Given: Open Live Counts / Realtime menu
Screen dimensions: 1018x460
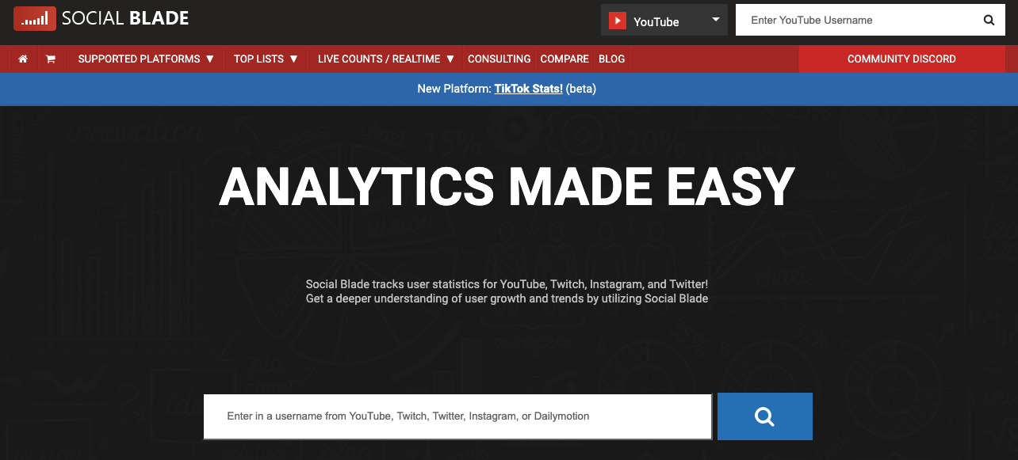Looking at the screenshot, I should coord(386,59).
